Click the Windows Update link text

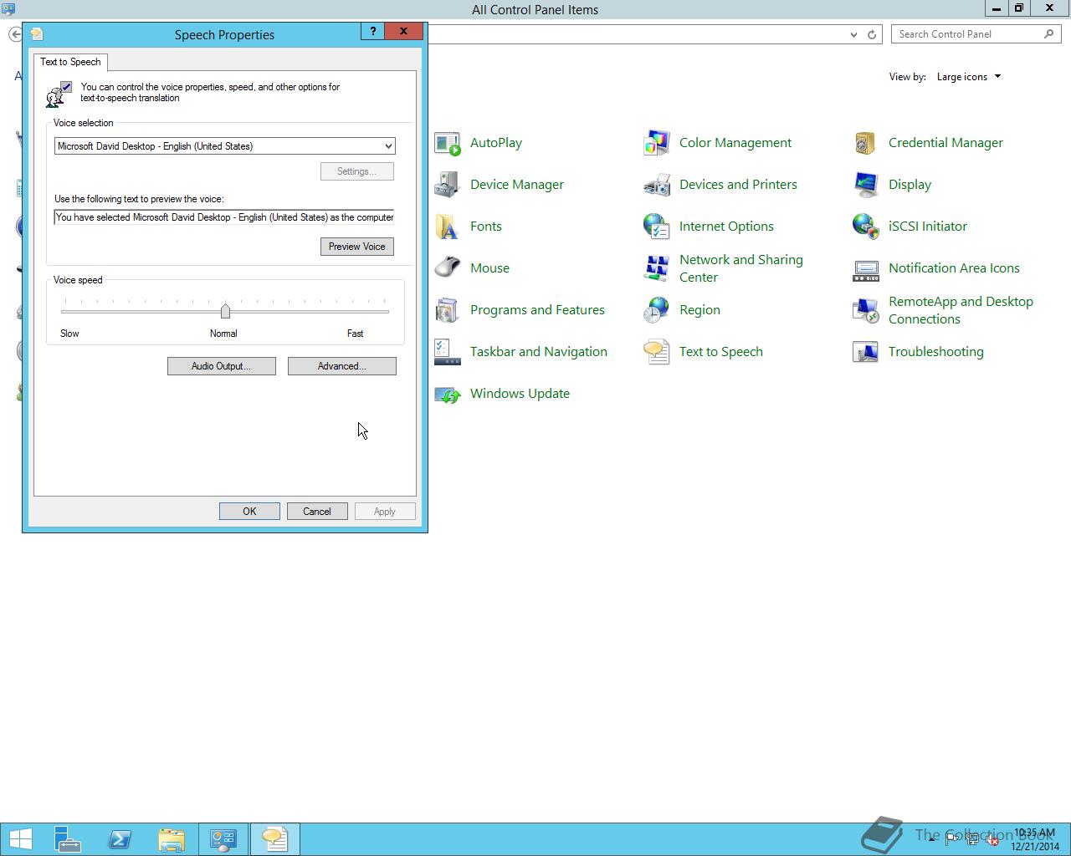click(x=520, y=394)
